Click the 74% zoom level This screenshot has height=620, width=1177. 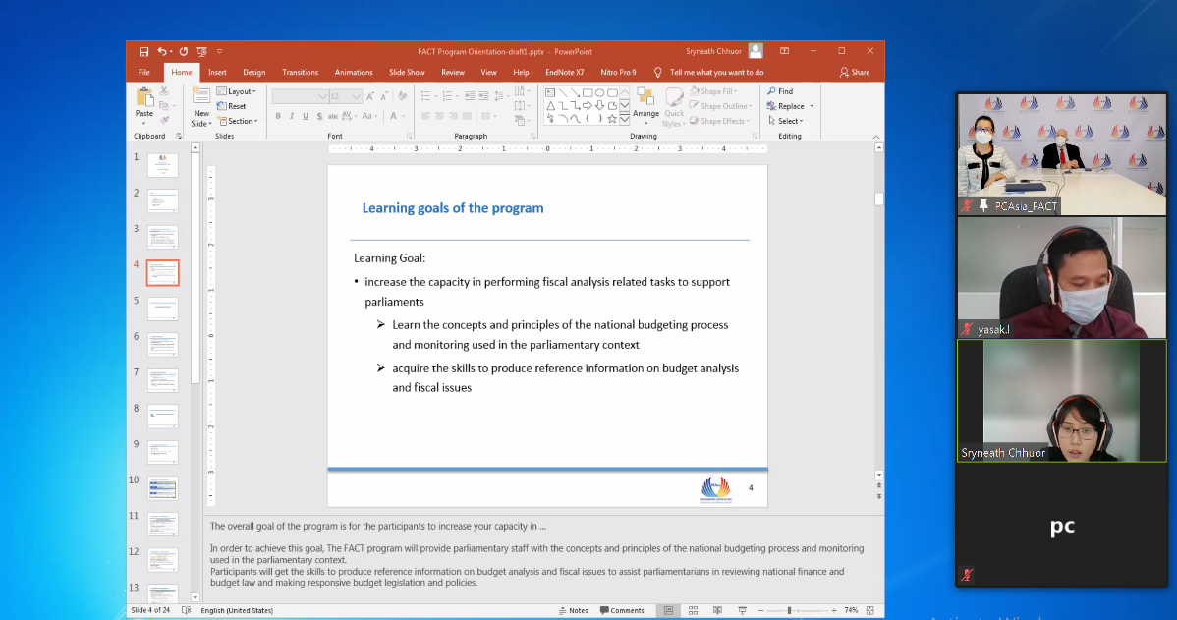pyautogui.click(x=851, y=611)
